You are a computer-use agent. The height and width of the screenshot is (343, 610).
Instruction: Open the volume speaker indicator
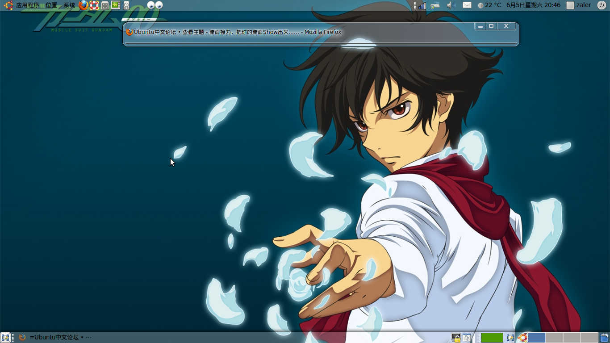[451, 5]
